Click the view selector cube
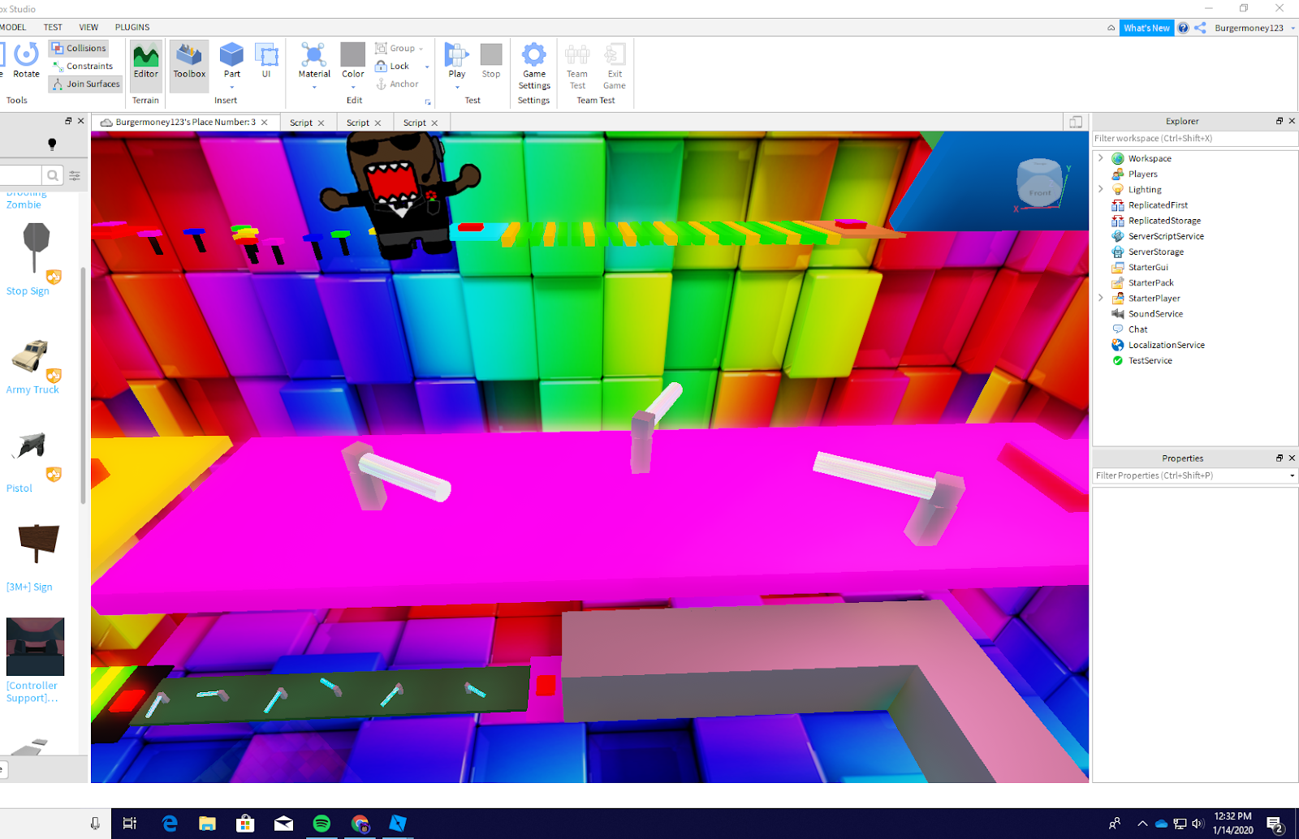Viewport: 1299px width, 839px height. tap(1040, 183)
